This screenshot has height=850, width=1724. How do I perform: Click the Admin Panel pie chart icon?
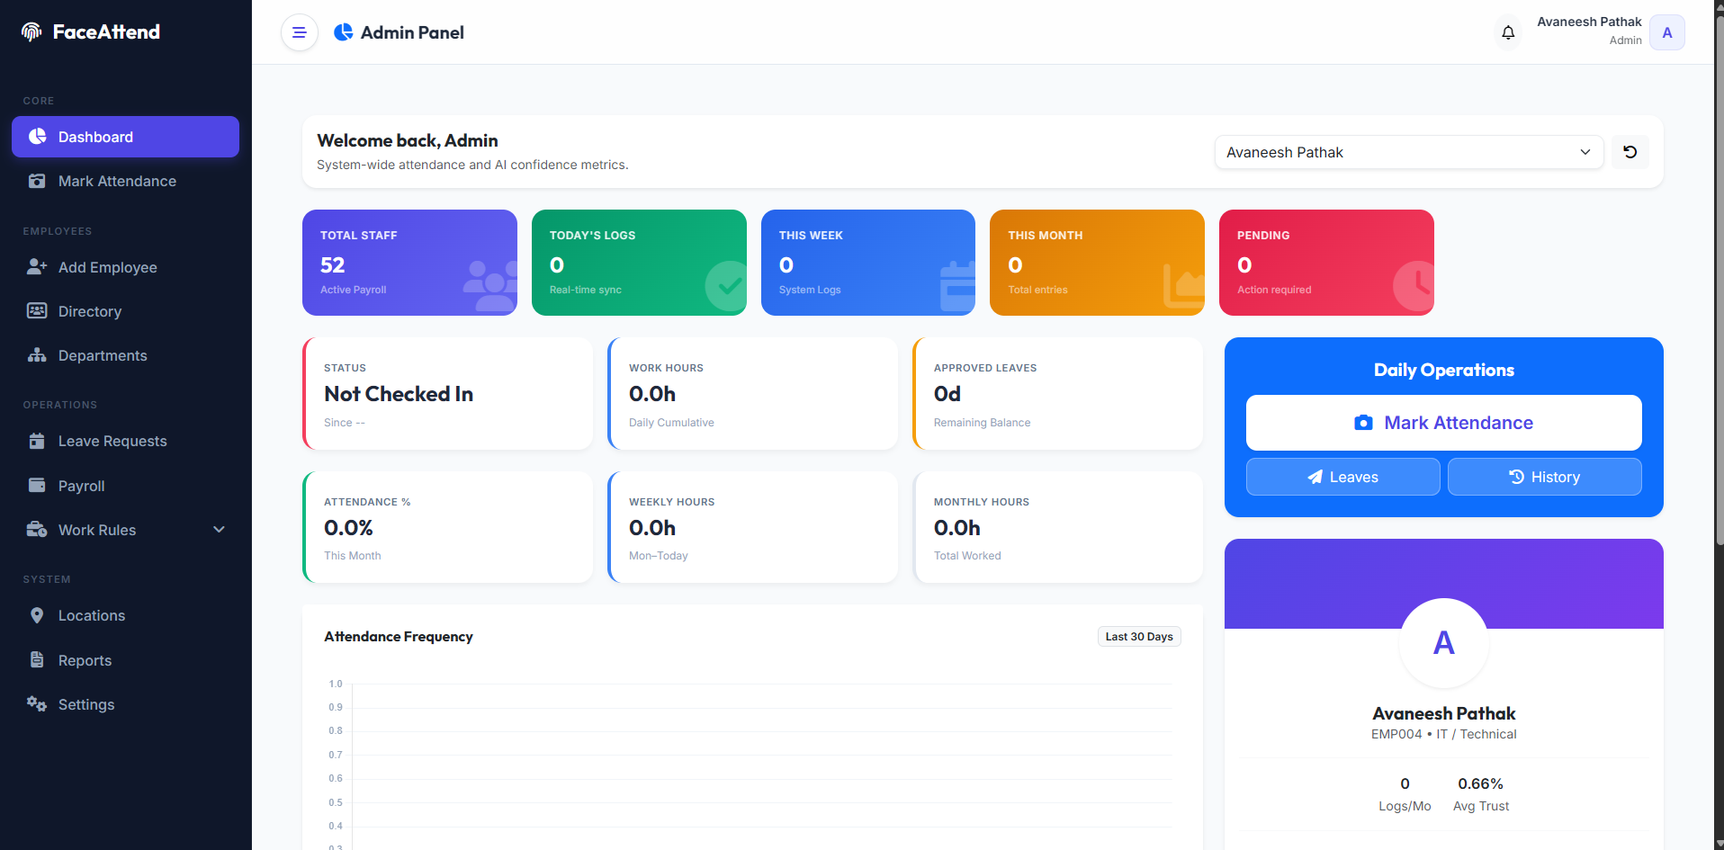344,32
